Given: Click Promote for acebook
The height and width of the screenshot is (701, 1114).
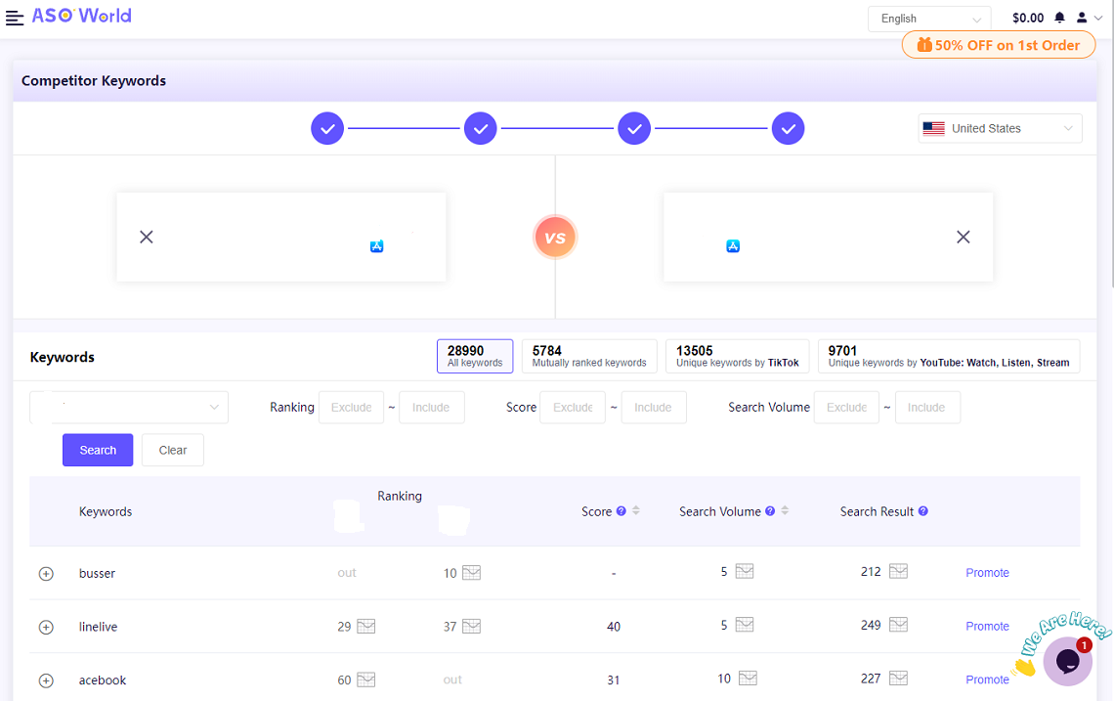Looking at the screenshot, I should 987,679.
